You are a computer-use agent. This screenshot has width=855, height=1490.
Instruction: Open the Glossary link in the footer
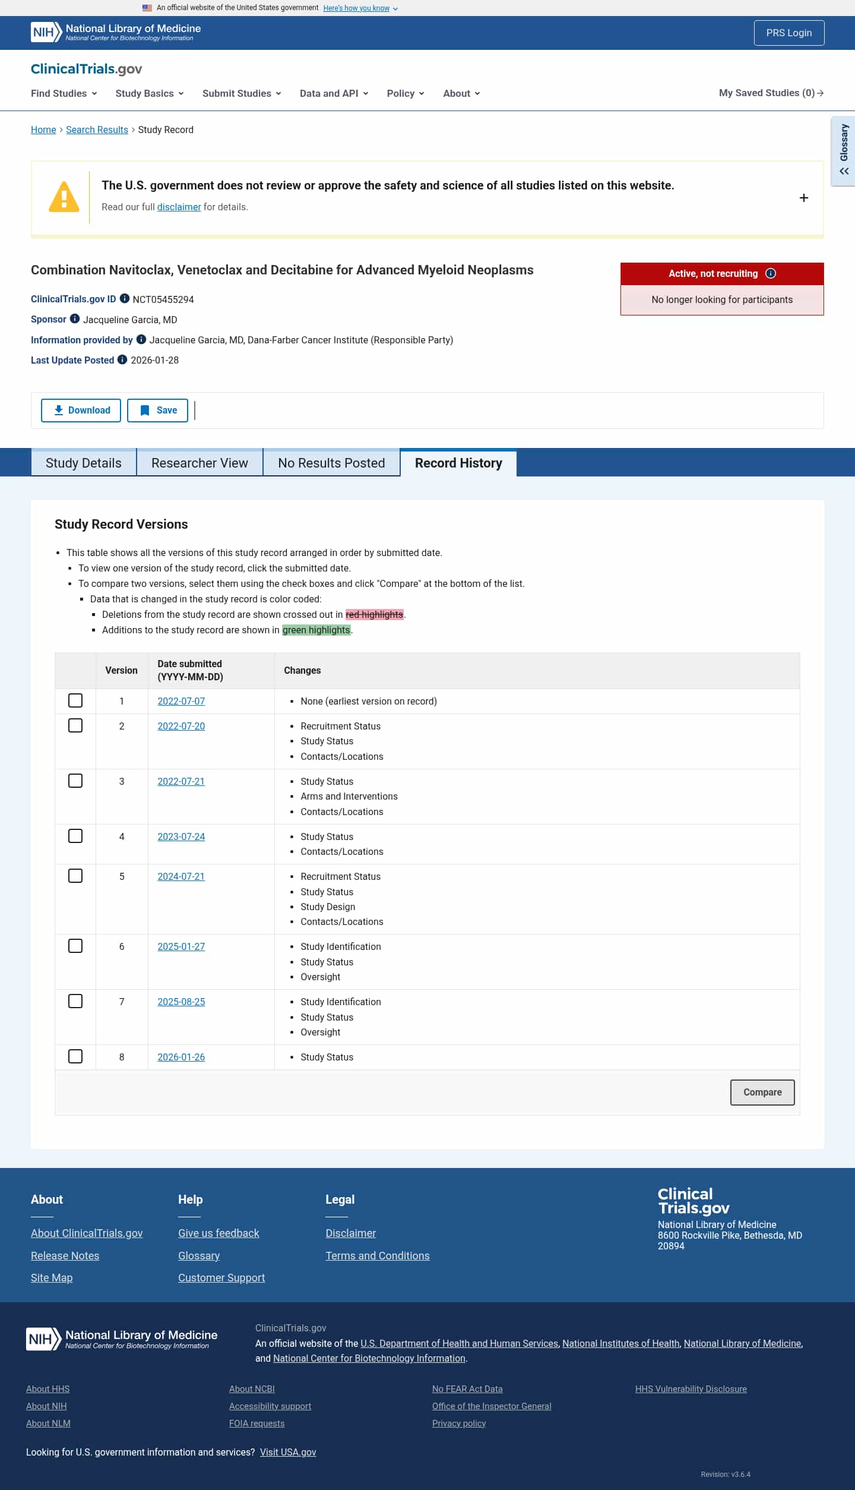[x=199, y=1255]
